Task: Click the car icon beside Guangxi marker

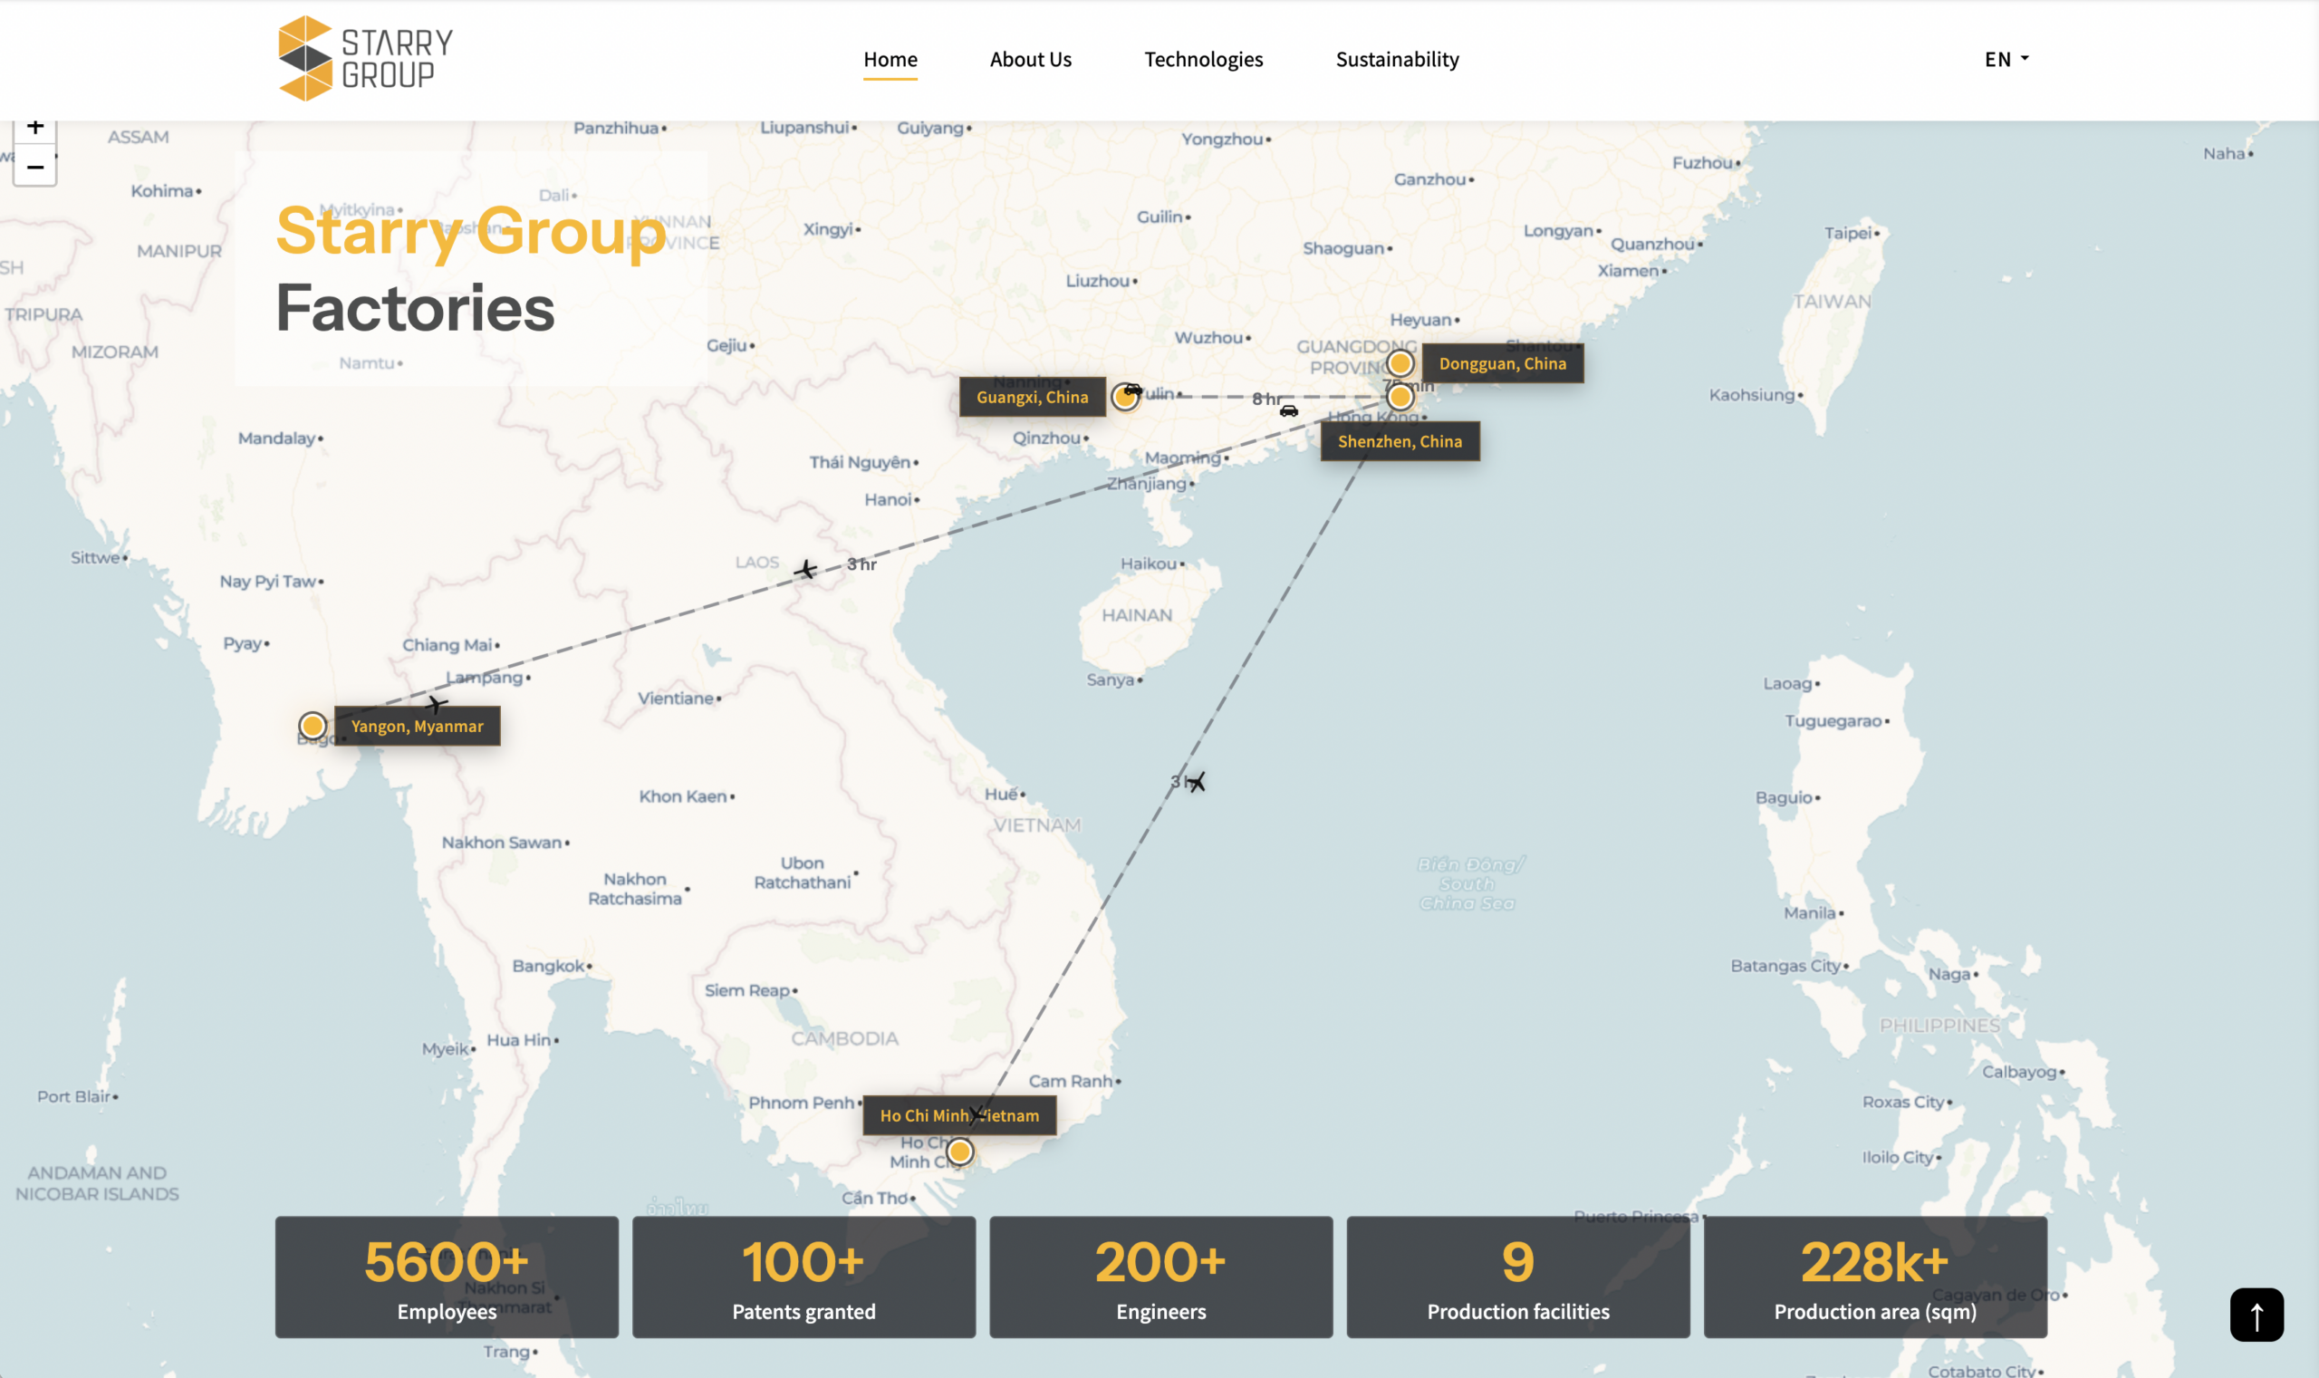Action: coord(1132,390)
